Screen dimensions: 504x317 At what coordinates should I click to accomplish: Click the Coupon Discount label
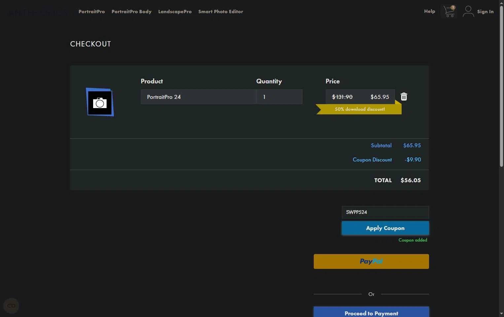[x=372, y=159]
